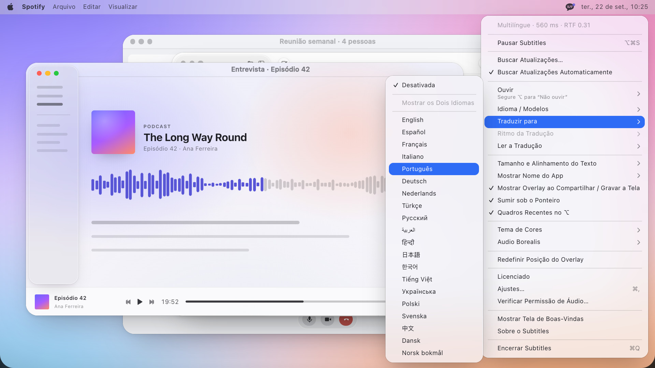The height and width of the screenshot is (368, 655).
Task: Toggle Sumir sob o Ponteiro option
Action: (x=565, y=200)
